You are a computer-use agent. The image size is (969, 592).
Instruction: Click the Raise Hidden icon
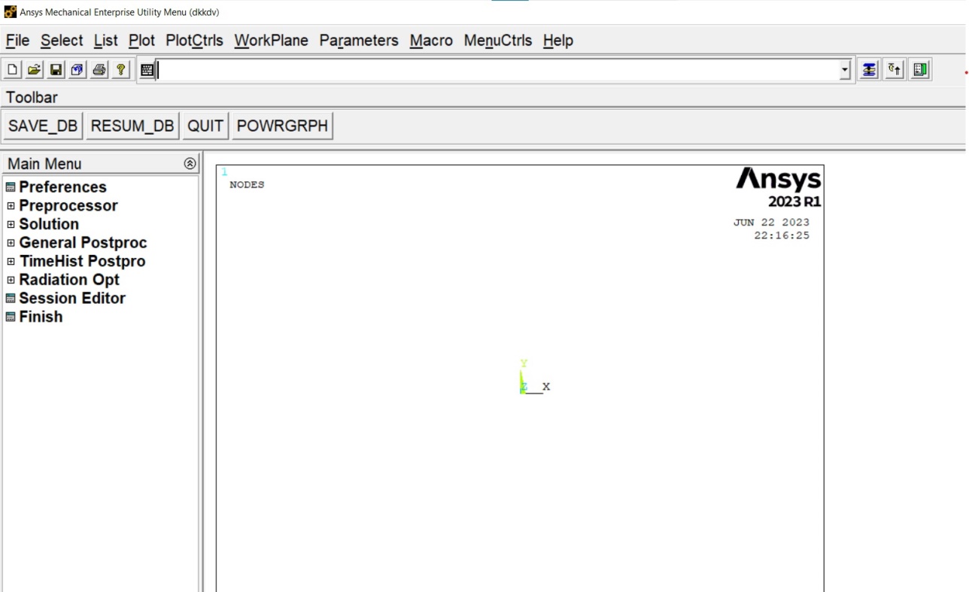pos(869,70)
